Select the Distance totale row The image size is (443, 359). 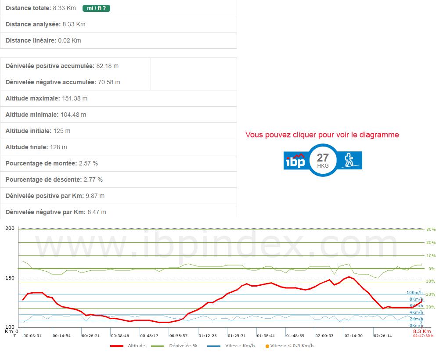(x=119, y=8)
